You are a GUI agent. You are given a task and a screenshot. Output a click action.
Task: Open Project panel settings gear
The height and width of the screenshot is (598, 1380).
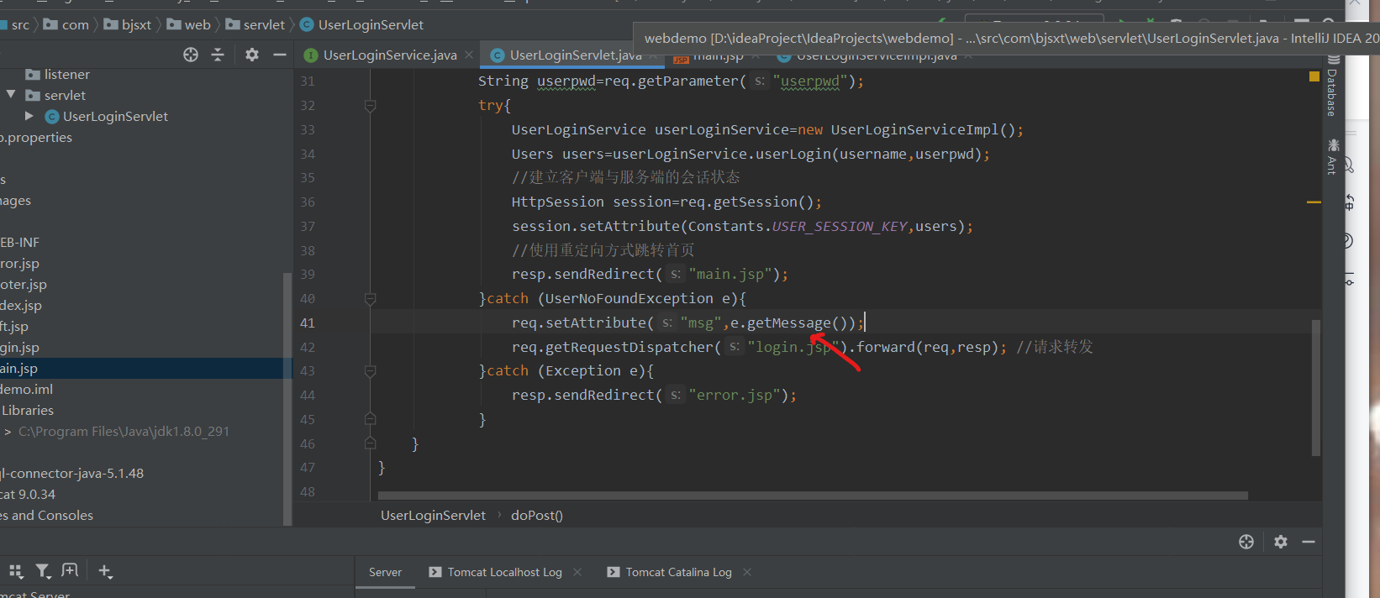click(251, 55)
